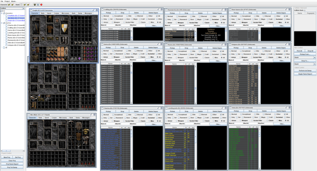Pick the gloves in Zoajb's glove slot
Viewport: 317px width, 171px height.
pyautogui.click(x=35, y=40)
